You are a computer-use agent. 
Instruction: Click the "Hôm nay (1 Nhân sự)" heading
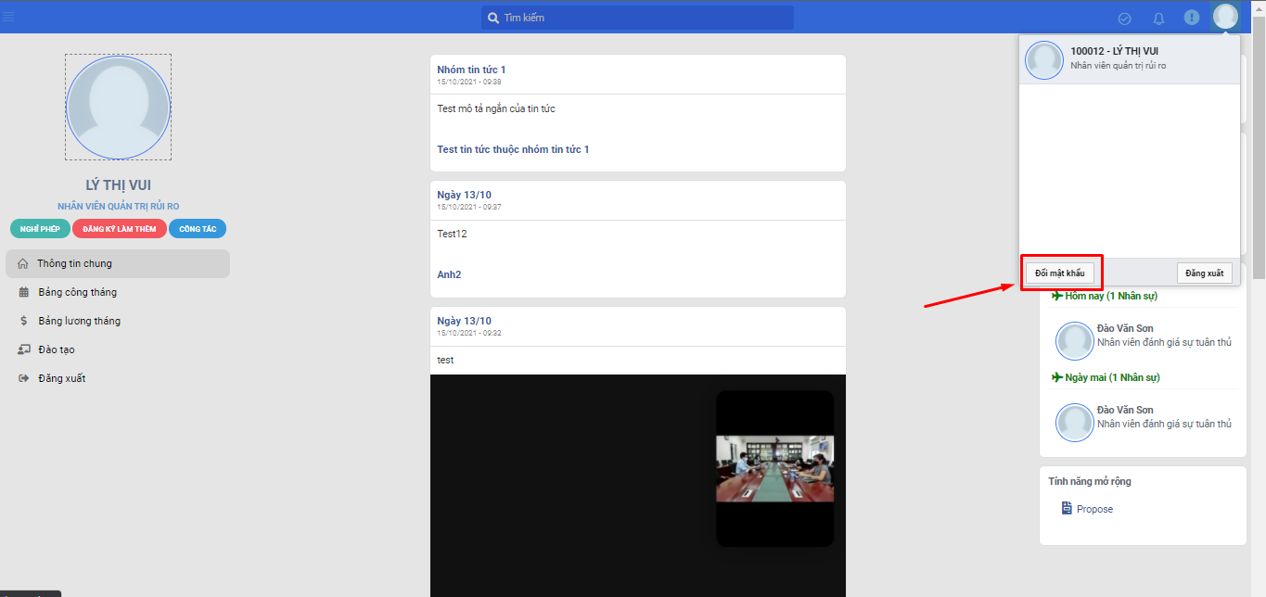(1111, 296)
